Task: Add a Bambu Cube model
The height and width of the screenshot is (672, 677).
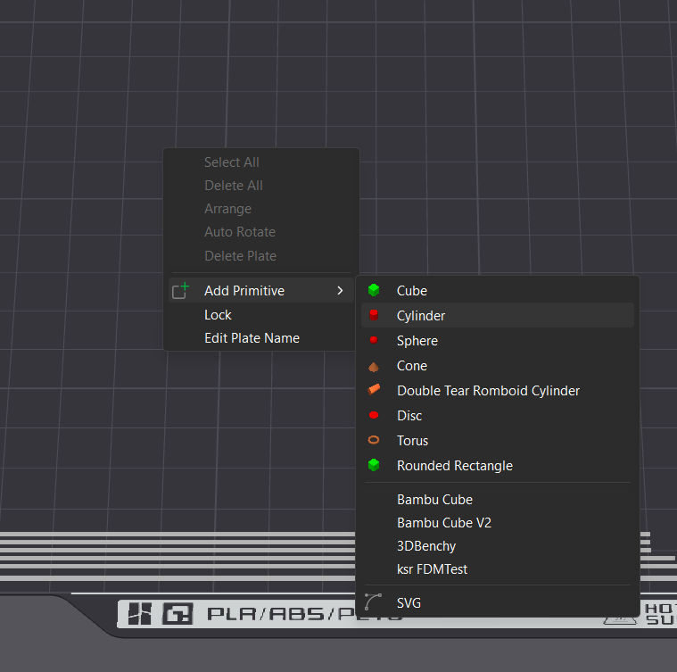Action: (434, 500)
